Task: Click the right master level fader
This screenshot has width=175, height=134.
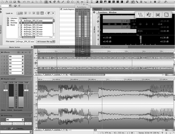Action: (x=26, y=90)
